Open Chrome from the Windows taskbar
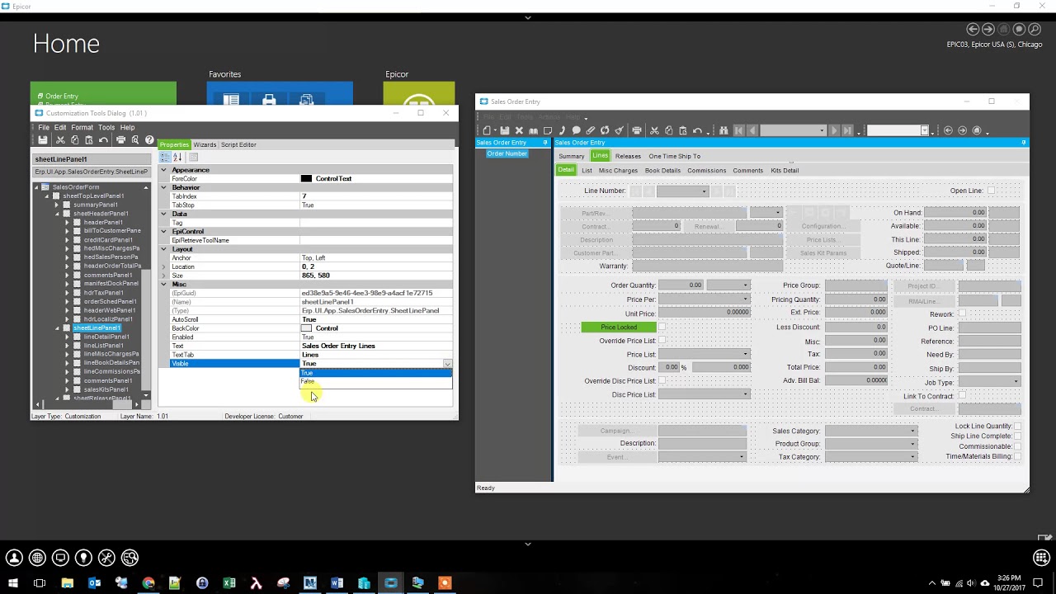The width and height of the screenshot is (1056, 594). tap(148, 583)
